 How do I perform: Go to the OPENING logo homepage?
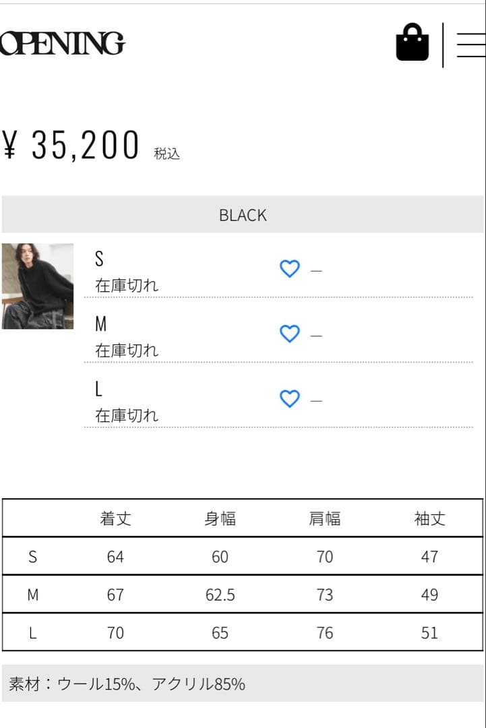(x=62, y=44)
